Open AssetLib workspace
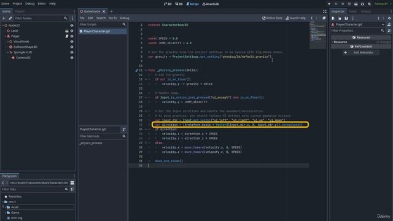Viewport: 393px width, 221px height. coord(211,4)
